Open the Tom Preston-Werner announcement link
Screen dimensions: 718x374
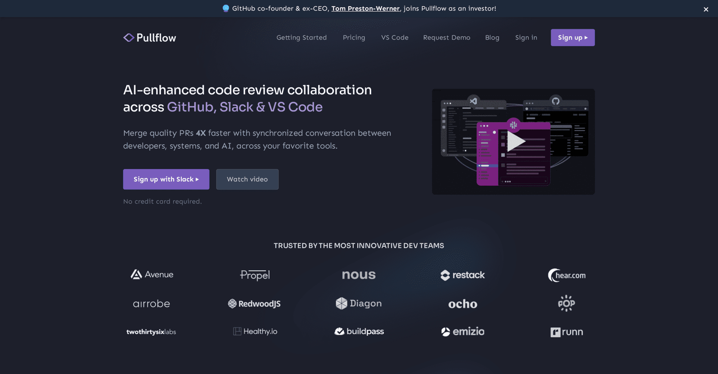(365, 9)
